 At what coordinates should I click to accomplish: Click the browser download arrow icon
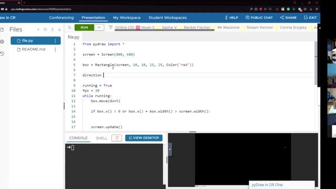tap(311, 9)
